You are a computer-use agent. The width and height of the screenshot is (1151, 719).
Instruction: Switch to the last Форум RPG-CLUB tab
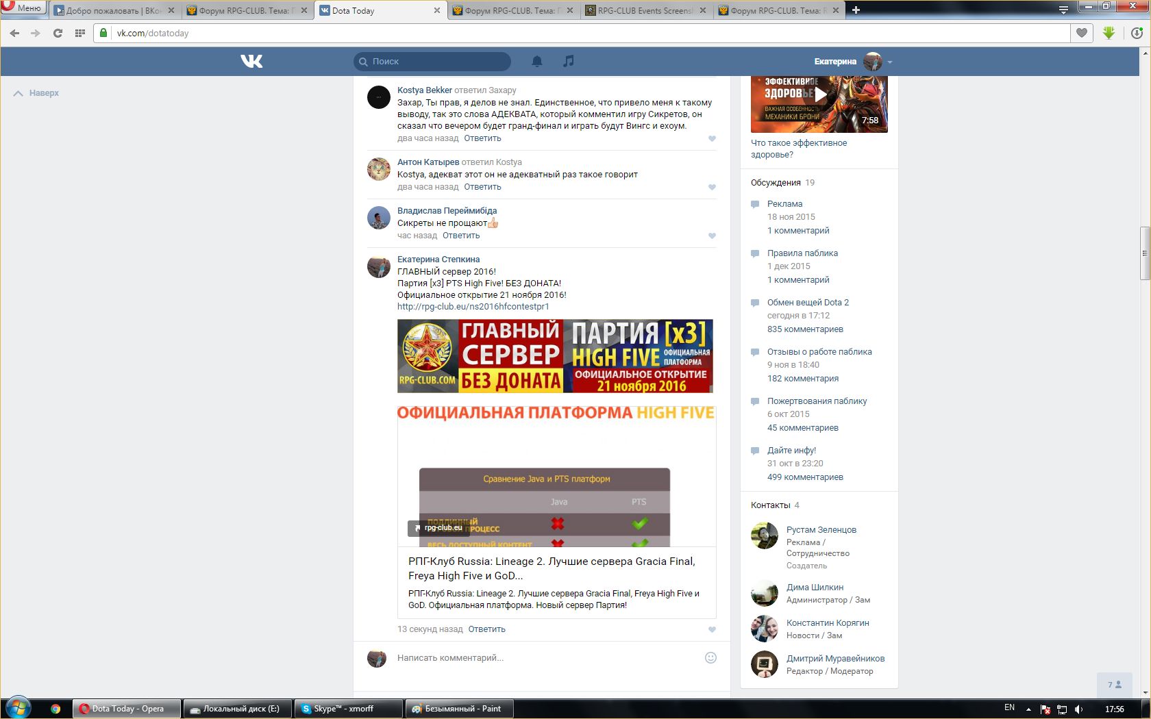point(779,10)
